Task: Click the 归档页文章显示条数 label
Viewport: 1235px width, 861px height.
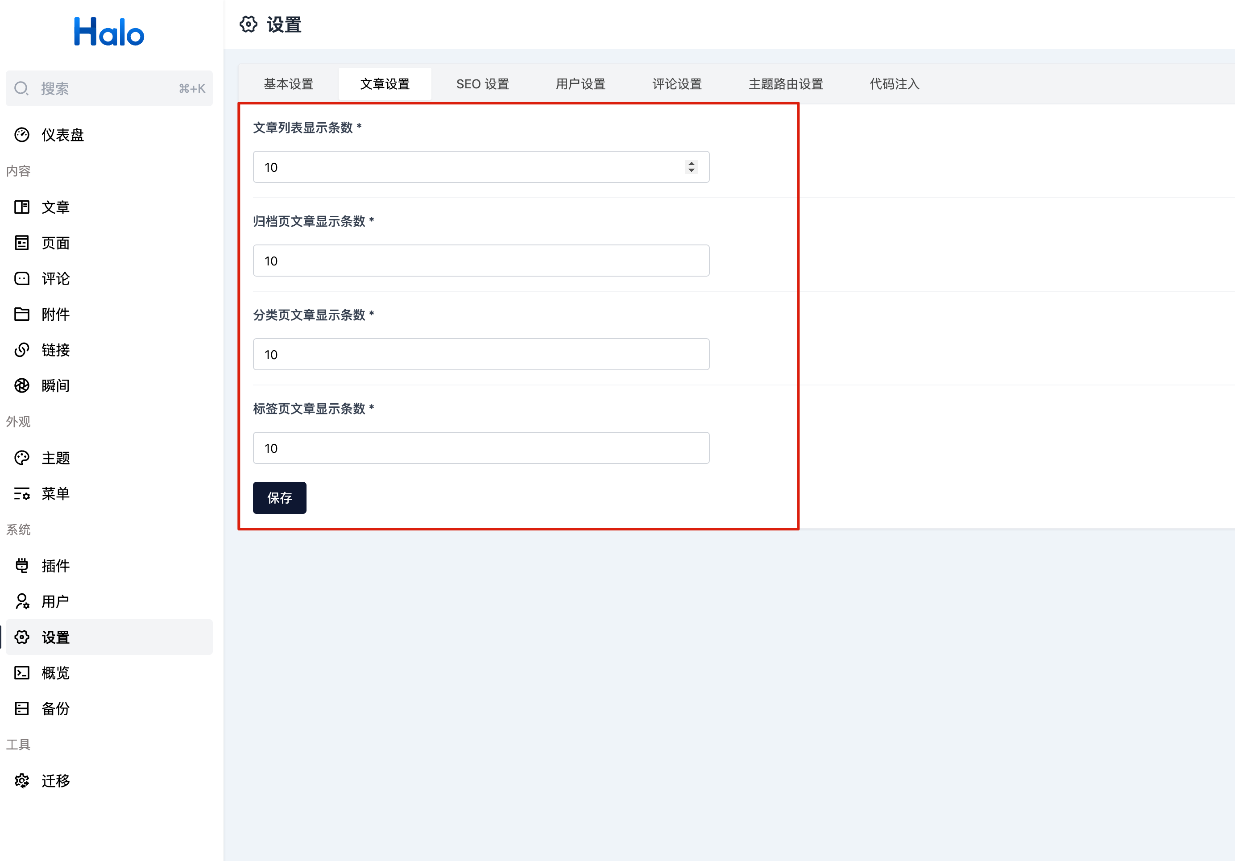Action: [314, 221]
